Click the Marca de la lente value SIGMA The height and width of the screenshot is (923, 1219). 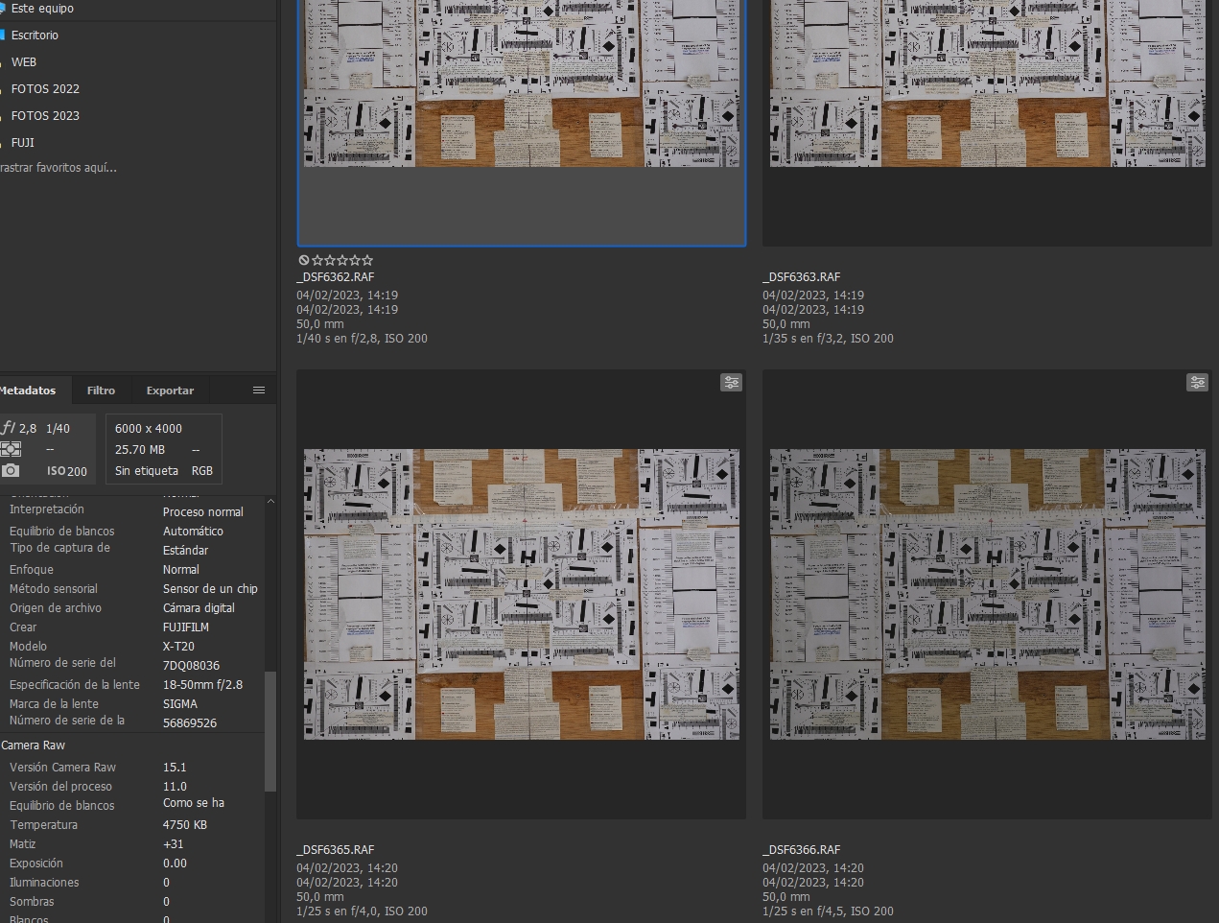click(180, 704)
